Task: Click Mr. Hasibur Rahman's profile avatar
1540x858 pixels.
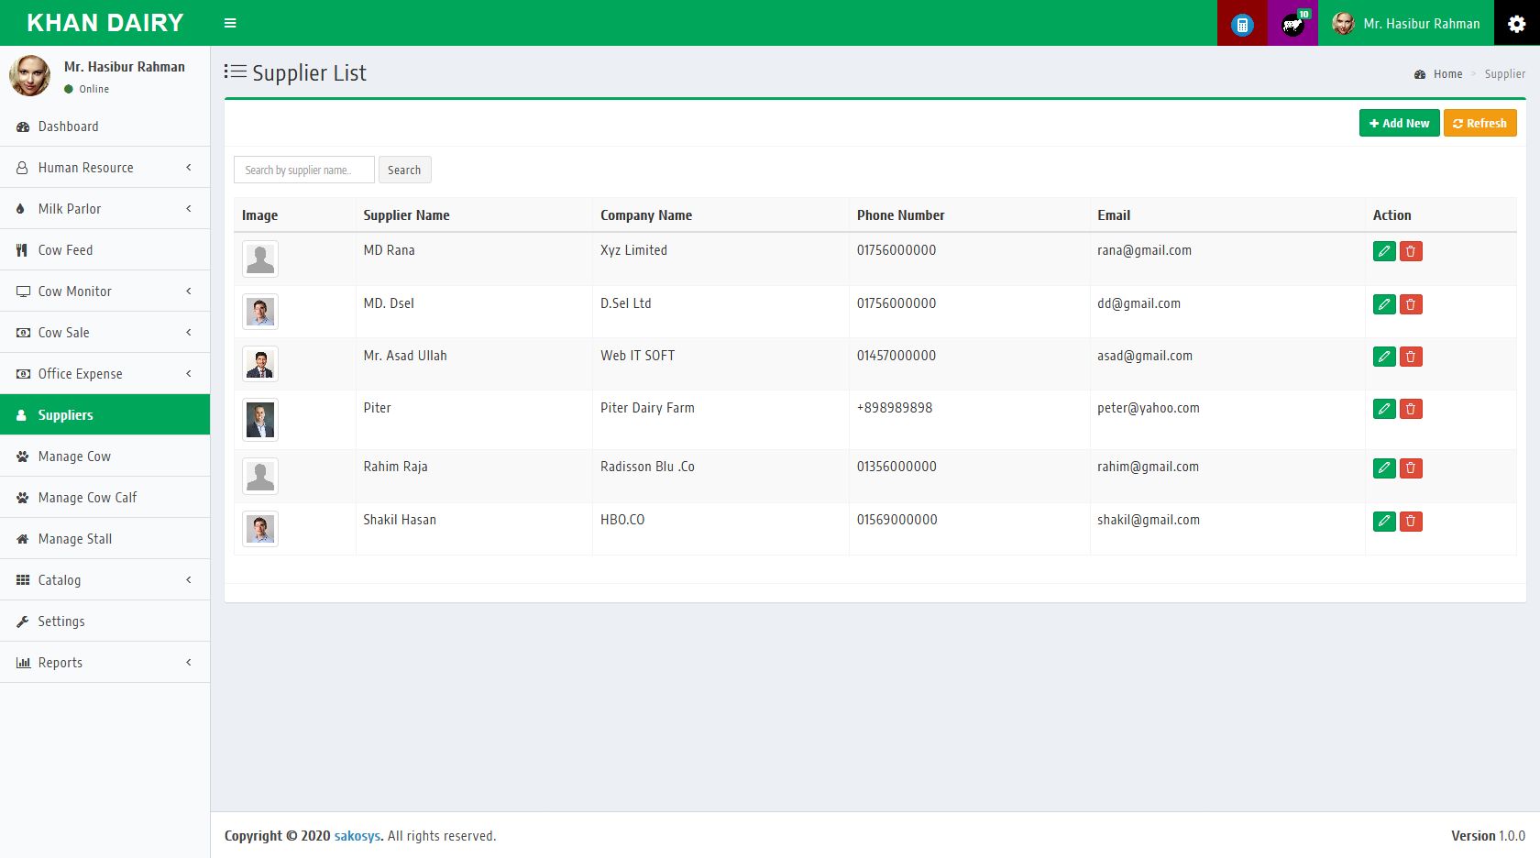Action: [x=30, y=75]
